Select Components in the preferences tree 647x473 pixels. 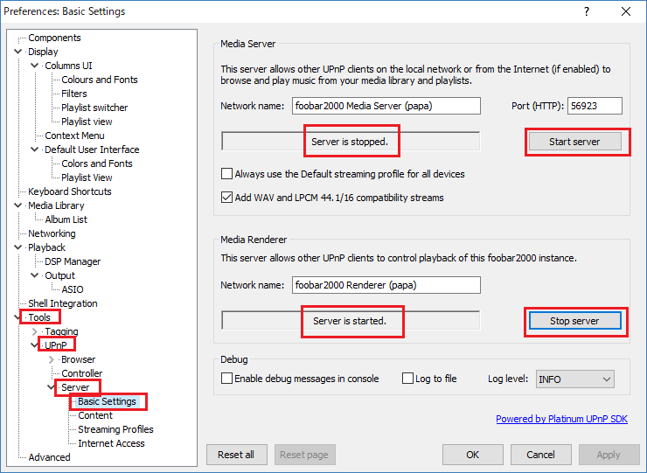[54, 38]
